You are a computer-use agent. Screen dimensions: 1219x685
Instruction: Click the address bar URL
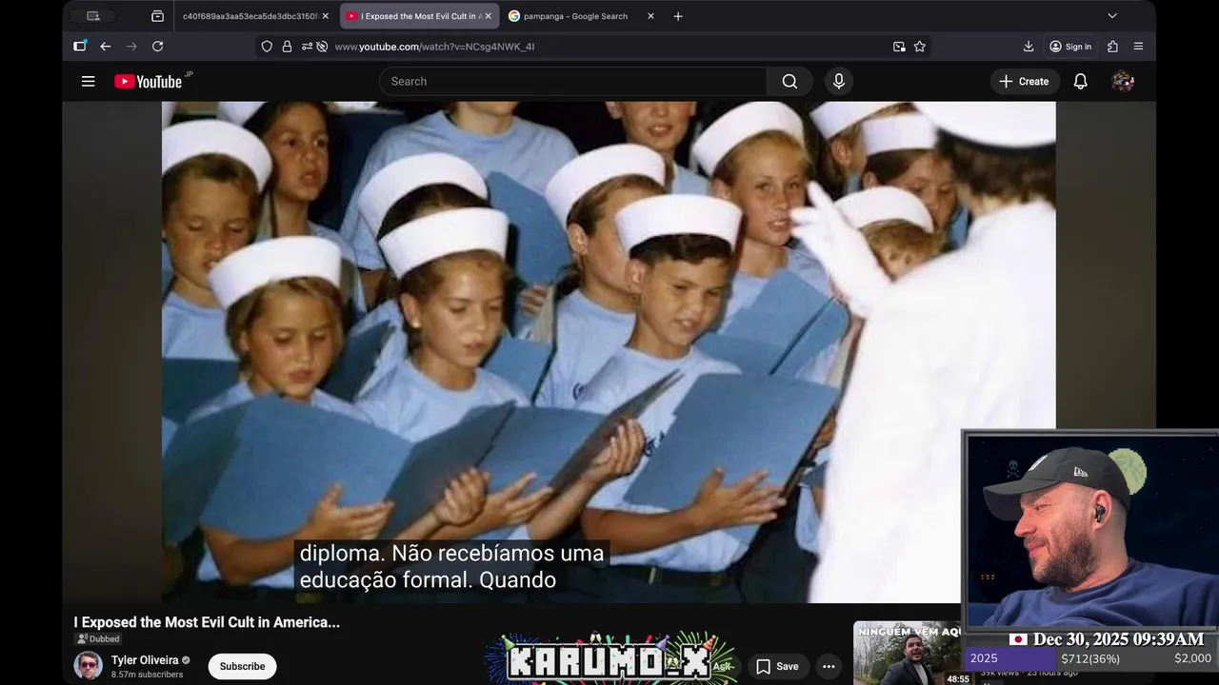[x=434, y=47]
